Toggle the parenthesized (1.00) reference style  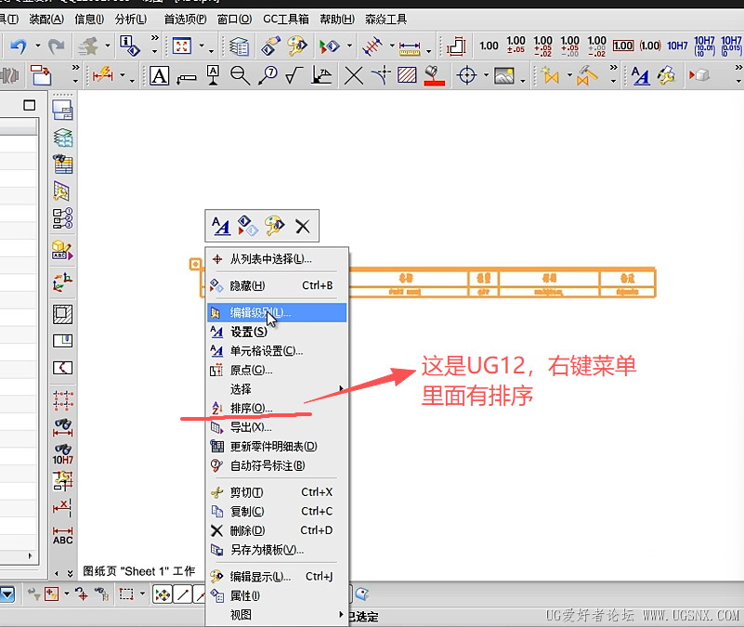pos(650,46)
